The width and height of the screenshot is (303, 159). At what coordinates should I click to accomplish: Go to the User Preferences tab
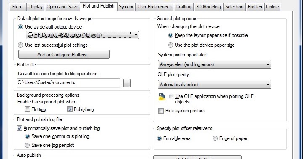(154, 7)
